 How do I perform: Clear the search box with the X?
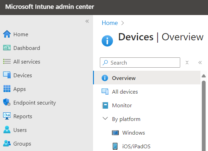(187, 63)
